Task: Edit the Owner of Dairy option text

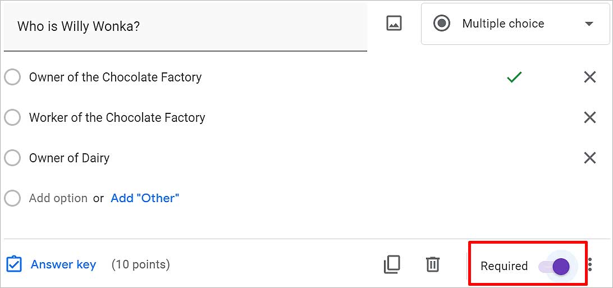Action: coord(69,158)
